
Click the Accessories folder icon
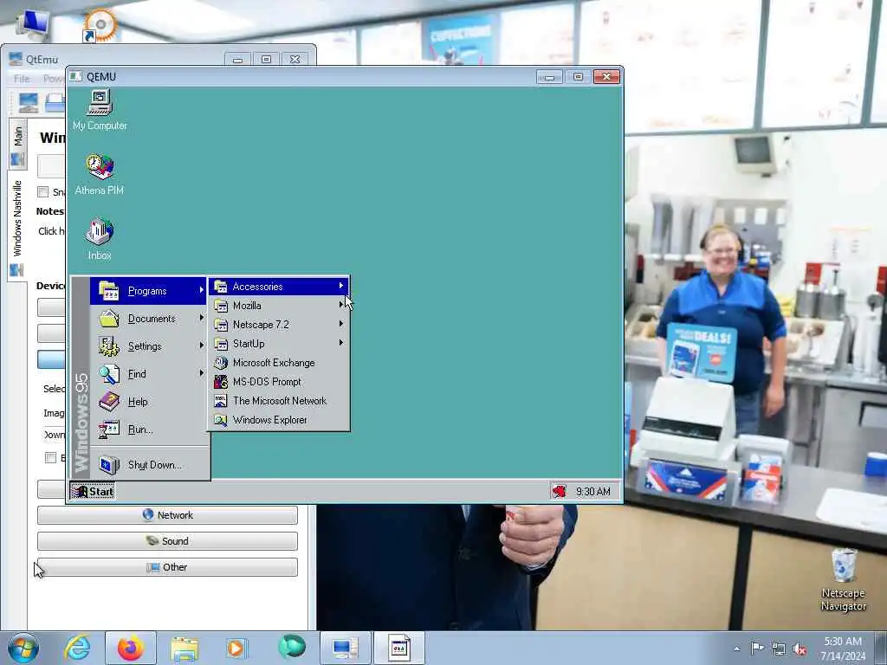point(221,287)
